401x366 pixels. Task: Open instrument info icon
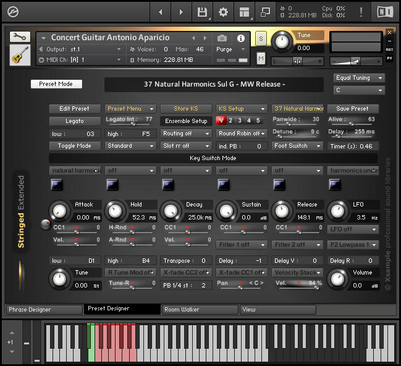[x=240, y=38]
